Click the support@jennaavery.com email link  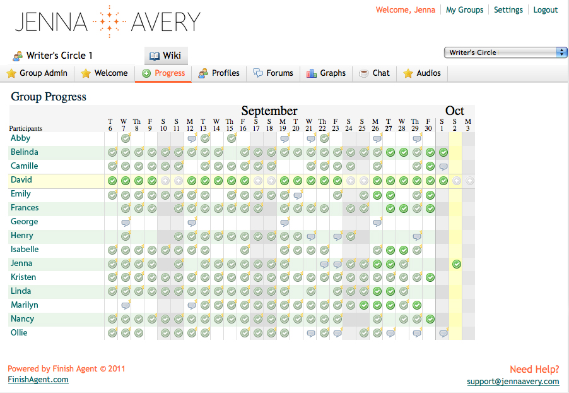tap(513, 382)
